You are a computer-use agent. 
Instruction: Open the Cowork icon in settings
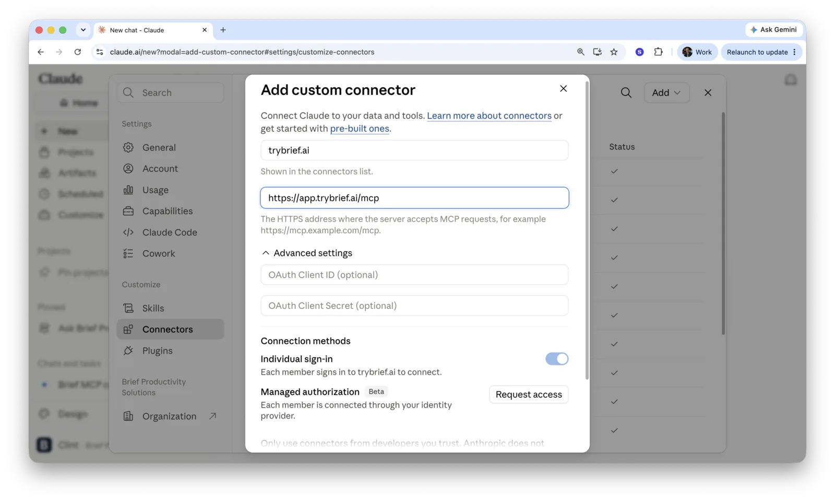(x=128, y=254)
